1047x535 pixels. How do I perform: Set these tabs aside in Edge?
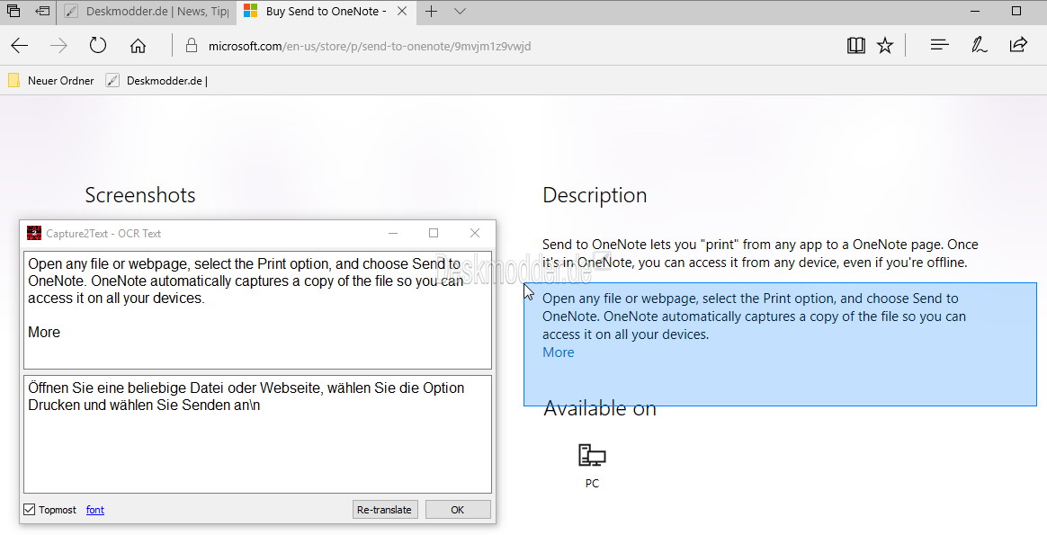point(43,12)
